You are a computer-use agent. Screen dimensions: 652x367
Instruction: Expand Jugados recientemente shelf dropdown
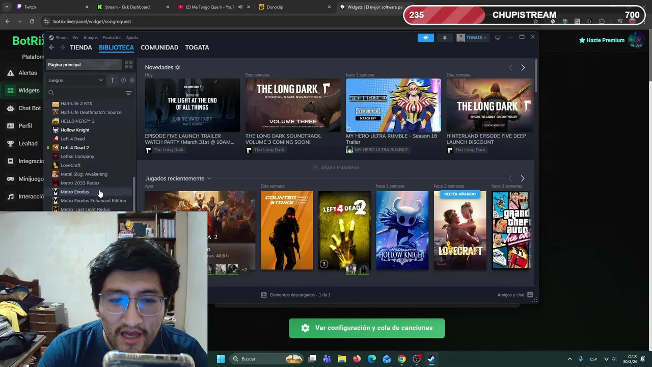tap(209, 178)
